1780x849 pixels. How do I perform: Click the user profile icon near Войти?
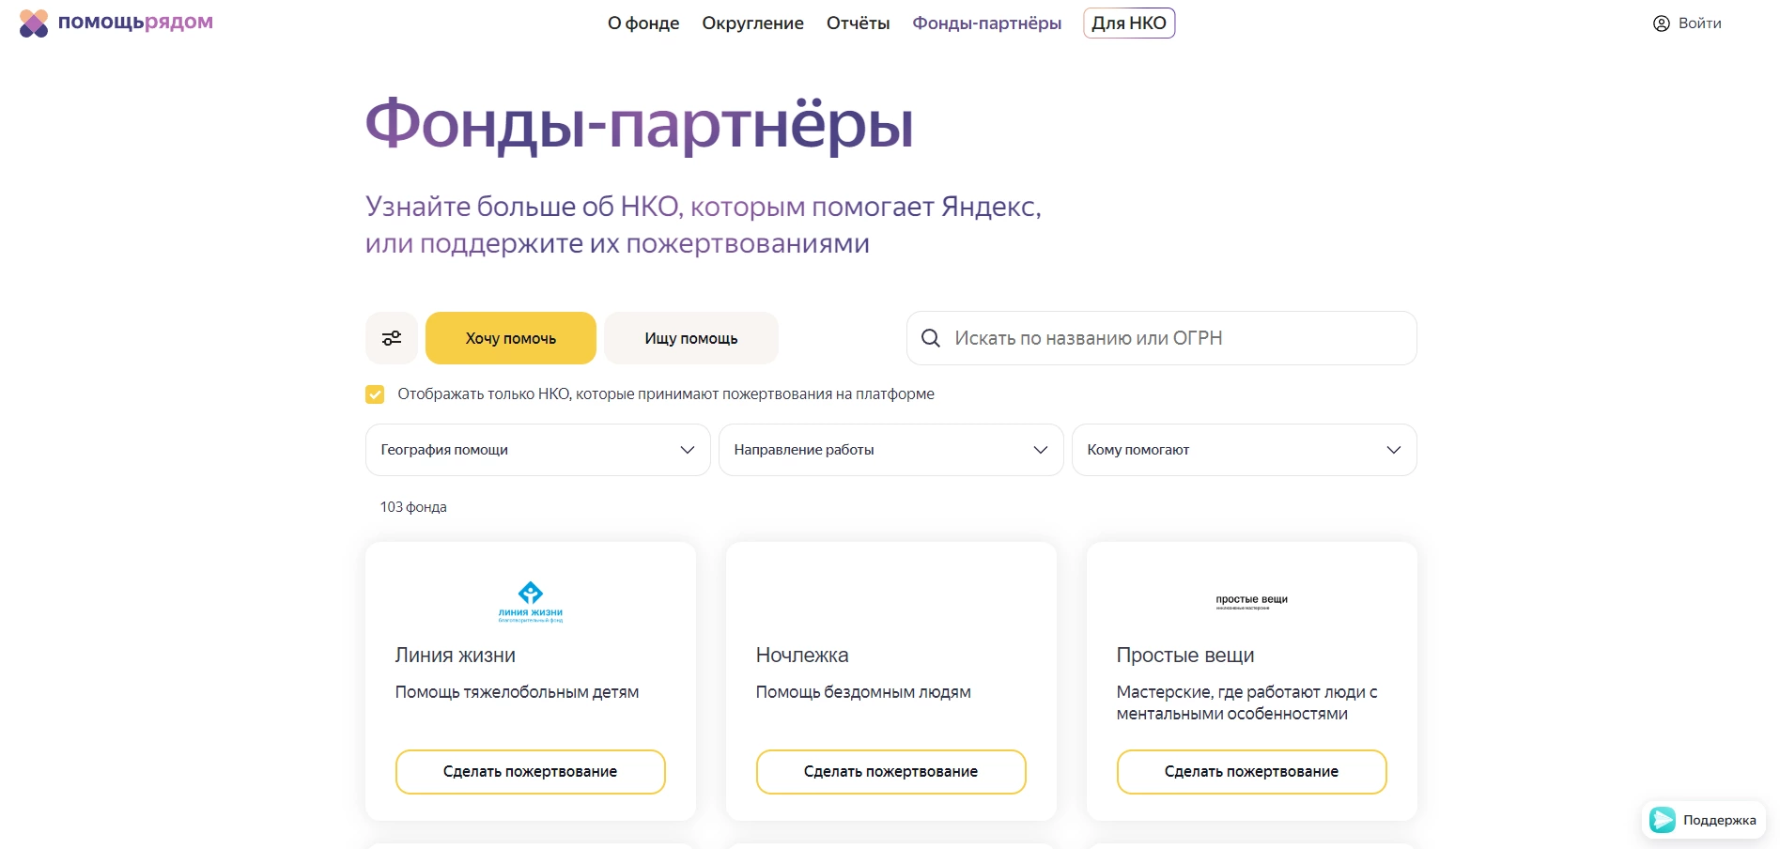tap(1661, 23)
